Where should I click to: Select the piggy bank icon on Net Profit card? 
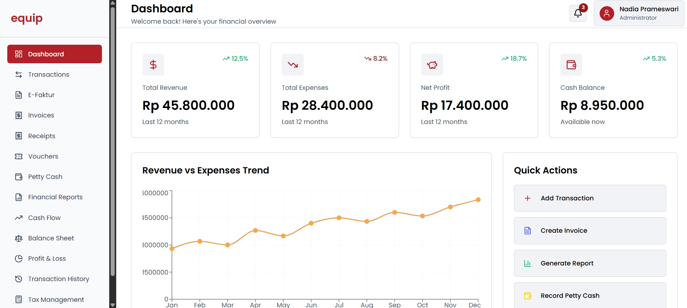click(x=432, y=64)
